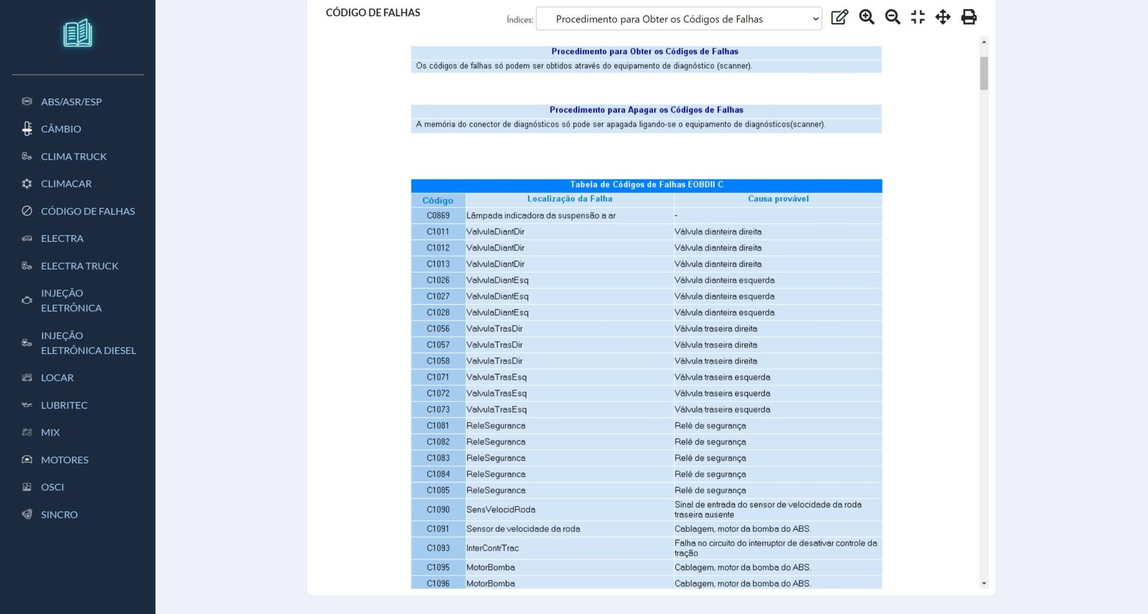Image resolution: width=1148 pixels, height=614 pixels.
Task: Click the scroll down arrow of document
Action: click(x=984, y=583)
